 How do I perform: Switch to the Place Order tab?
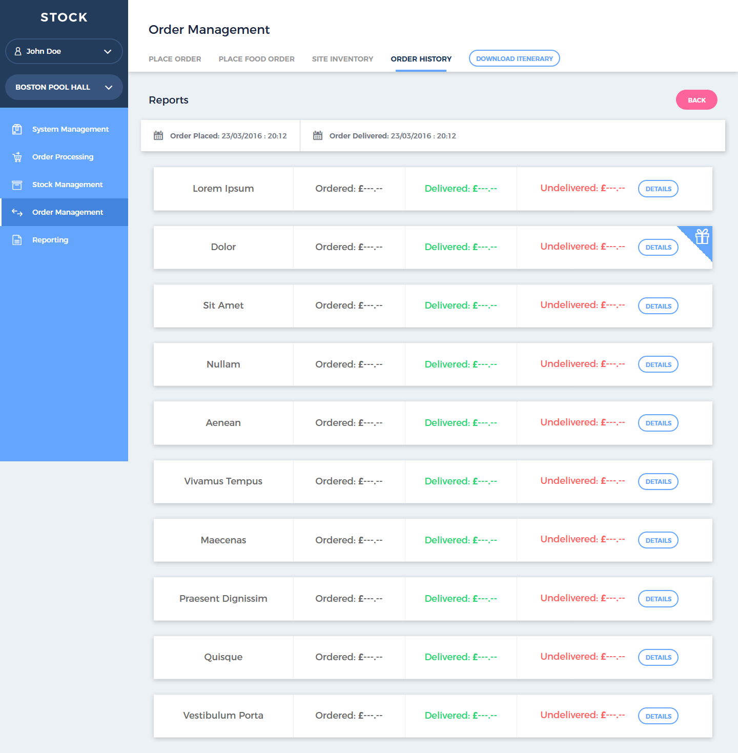click(x=175, y=59)
